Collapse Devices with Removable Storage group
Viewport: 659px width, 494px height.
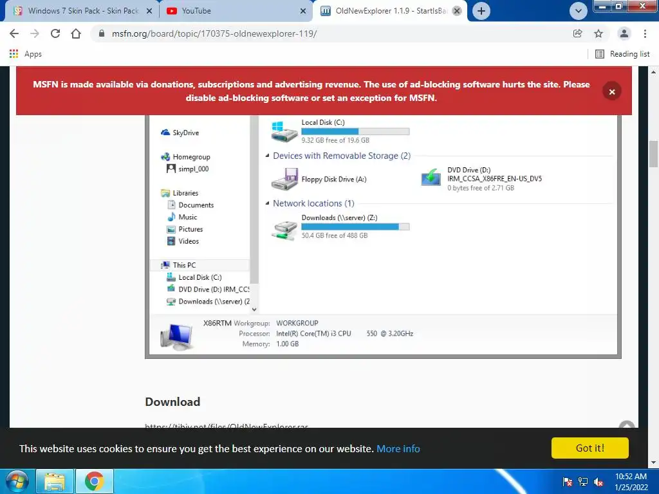(267, 156)
